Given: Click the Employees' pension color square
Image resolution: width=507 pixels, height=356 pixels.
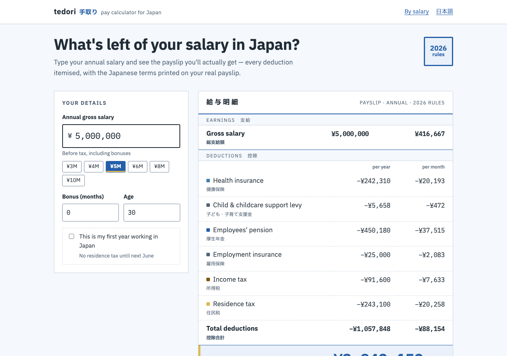Looking at the screenshot, I should [208, 230].
